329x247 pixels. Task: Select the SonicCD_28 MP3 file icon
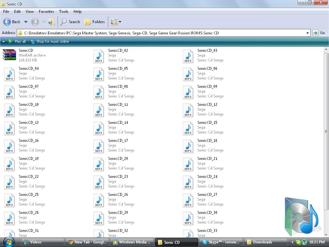click(9, 218)
